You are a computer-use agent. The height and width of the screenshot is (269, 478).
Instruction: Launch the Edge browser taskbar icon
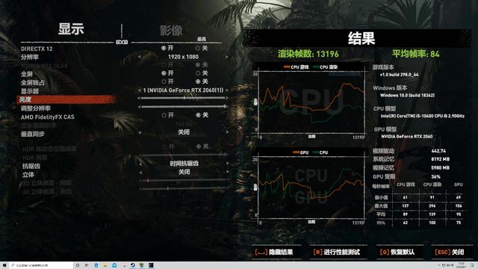click(x=96, y=265)
